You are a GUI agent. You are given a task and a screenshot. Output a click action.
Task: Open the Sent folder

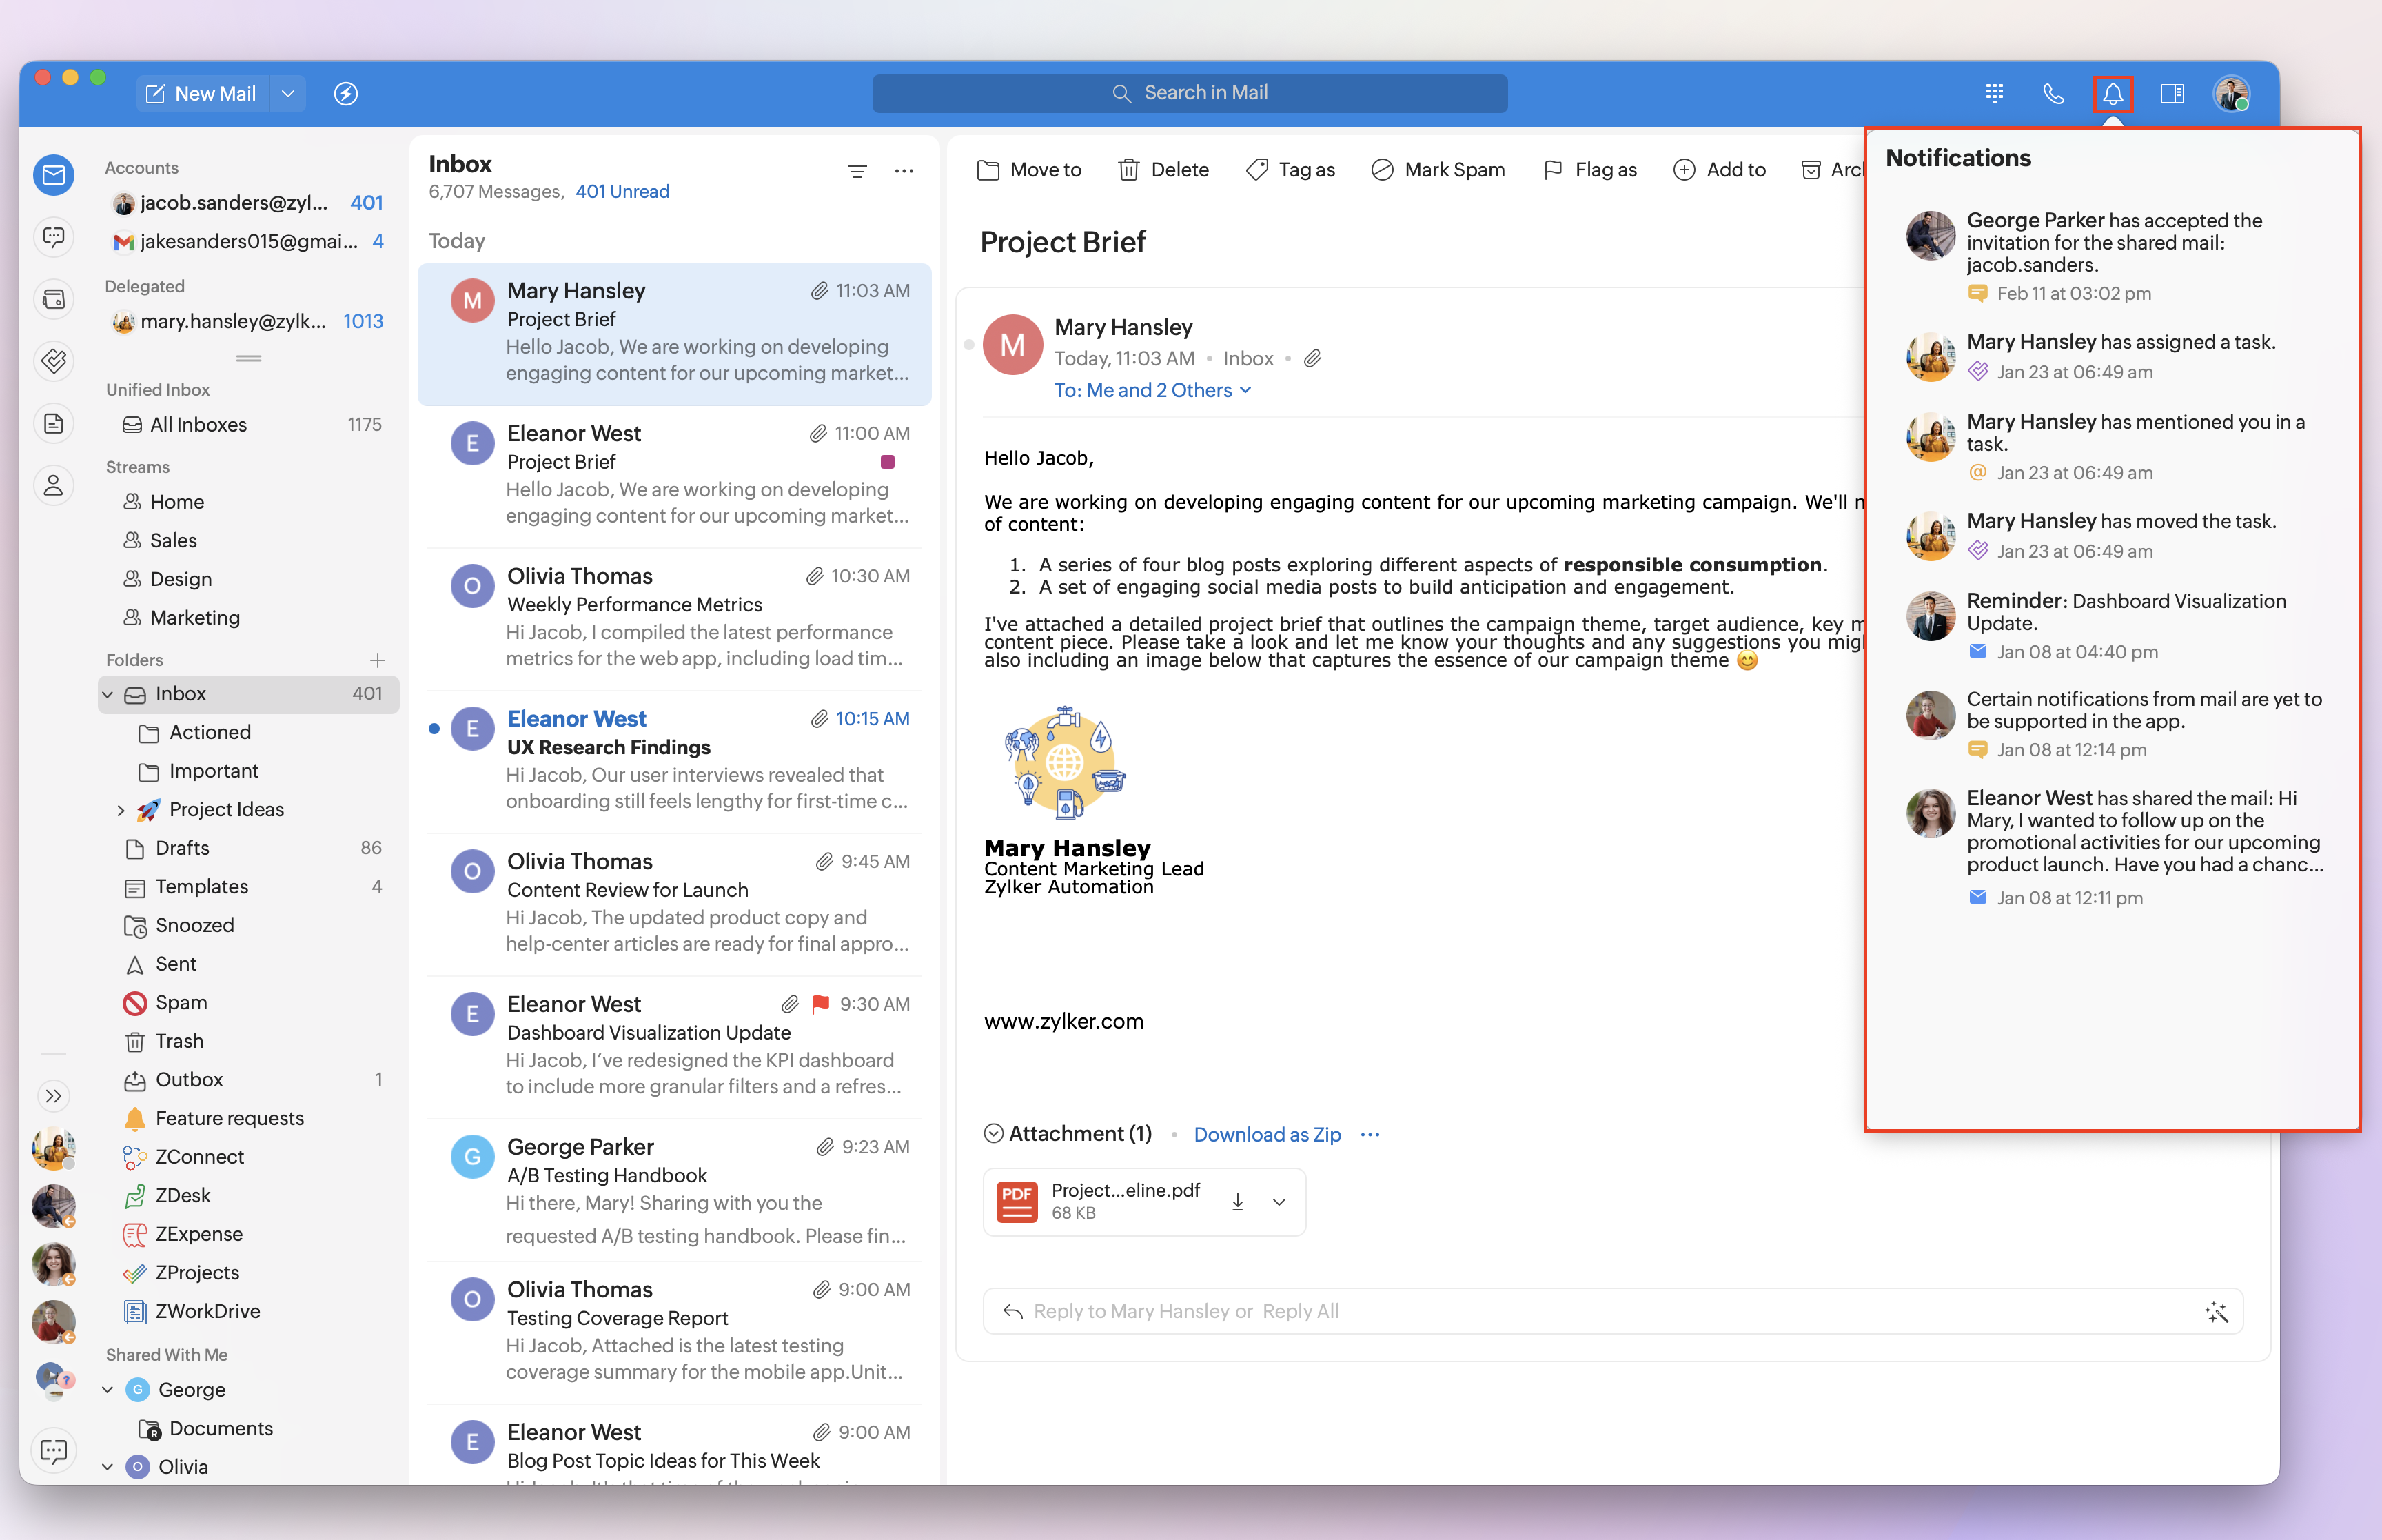click(x=176, y=964)
